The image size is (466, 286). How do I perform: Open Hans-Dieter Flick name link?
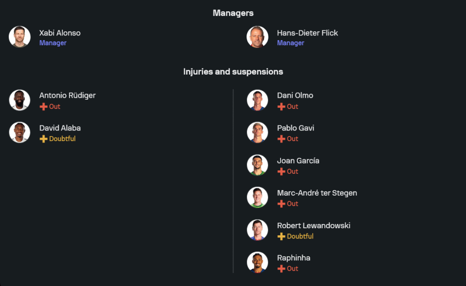pyautogui.click(x=307, y=33)
